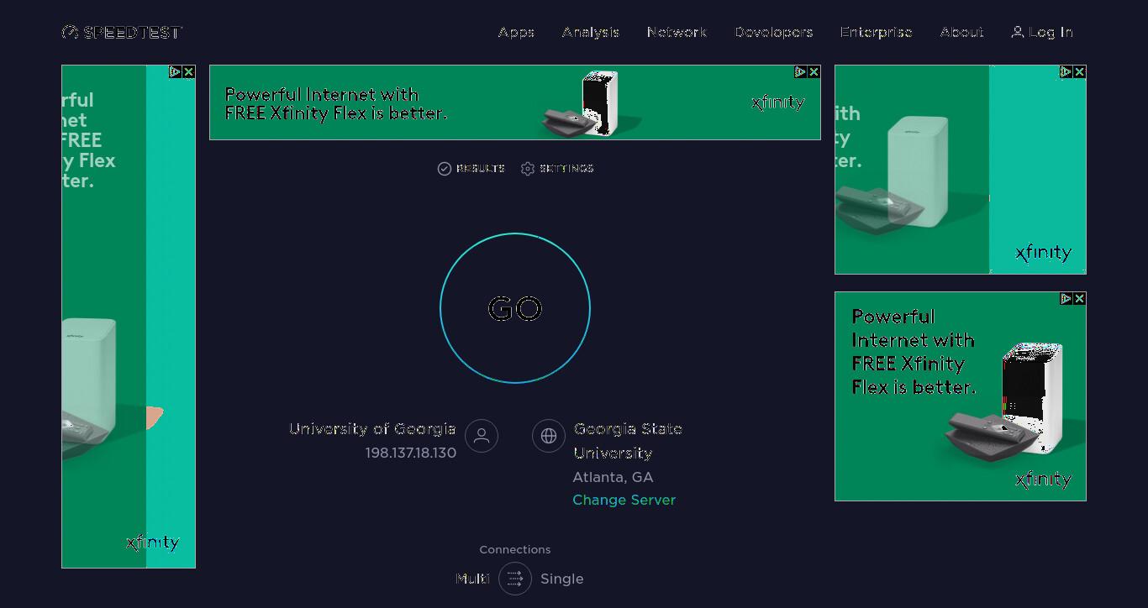Open the Enterprise menu
Image resolution: width=1148 pixels, height=608 pixels.
coord(877,32)
